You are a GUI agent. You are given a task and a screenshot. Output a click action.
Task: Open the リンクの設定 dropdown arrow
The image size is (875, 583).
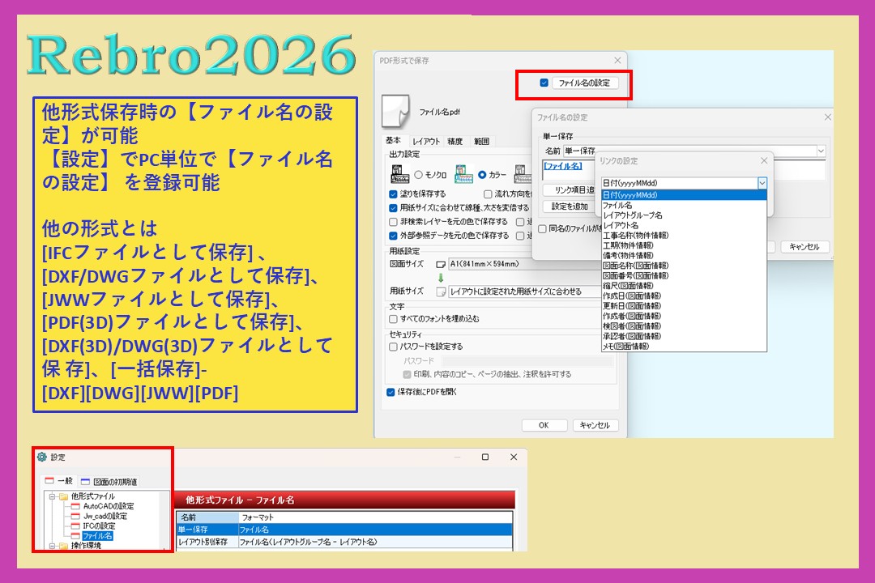[762, 183]
